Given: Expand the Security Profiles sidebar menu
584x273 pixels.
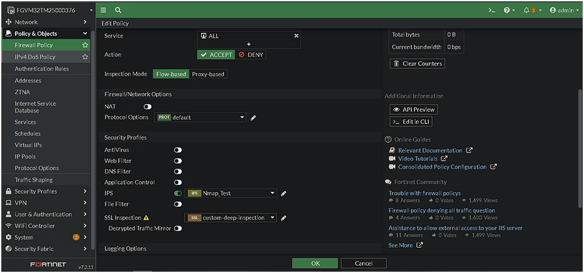Looking at the screenshot, I should [47, 191].
